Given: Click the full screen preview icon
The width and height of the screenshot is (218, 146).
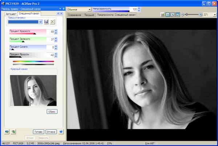Looking at the screenshot, I should pos(178,15).
